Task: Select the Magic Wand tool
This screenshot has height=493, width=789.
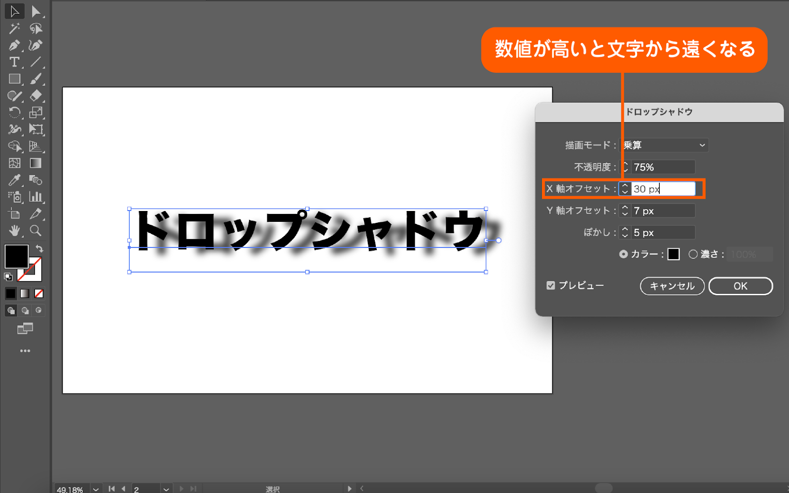Action: (x=14, y=29)
